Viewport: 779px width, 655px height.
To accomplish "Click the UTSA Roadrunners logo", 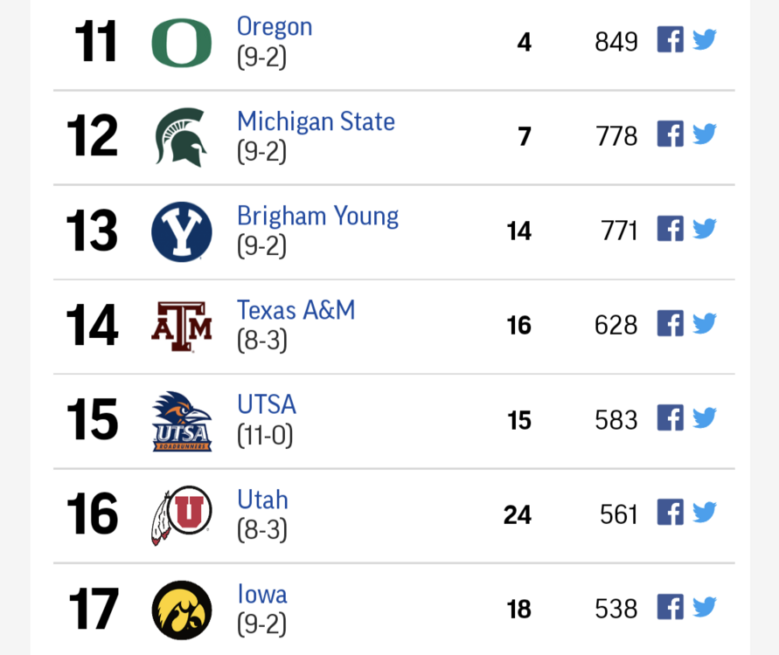I will click(182, 421).
